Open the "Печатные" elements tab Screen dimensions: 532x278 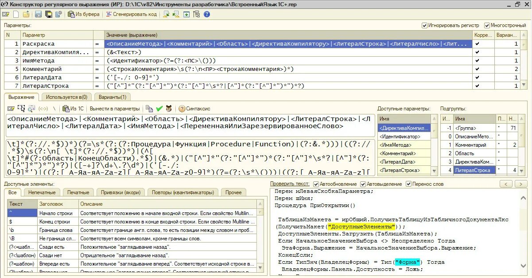tap(78, 192)
